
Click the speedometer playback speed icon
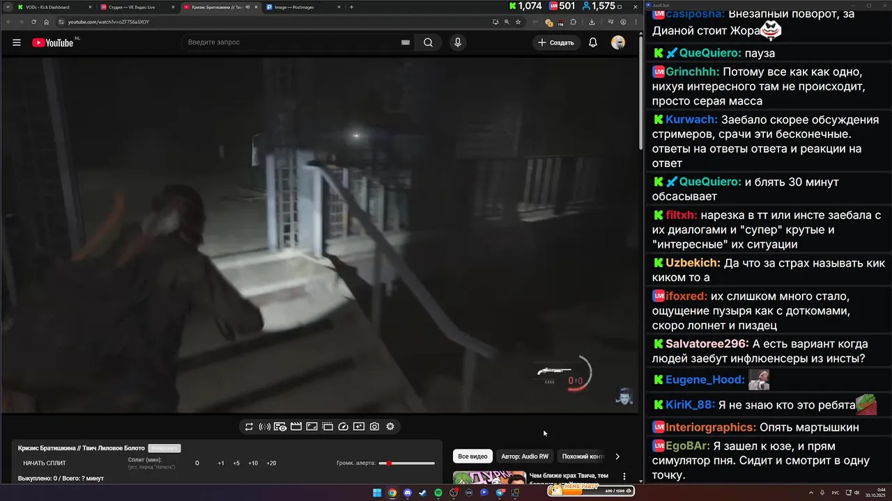coord(343,427)
